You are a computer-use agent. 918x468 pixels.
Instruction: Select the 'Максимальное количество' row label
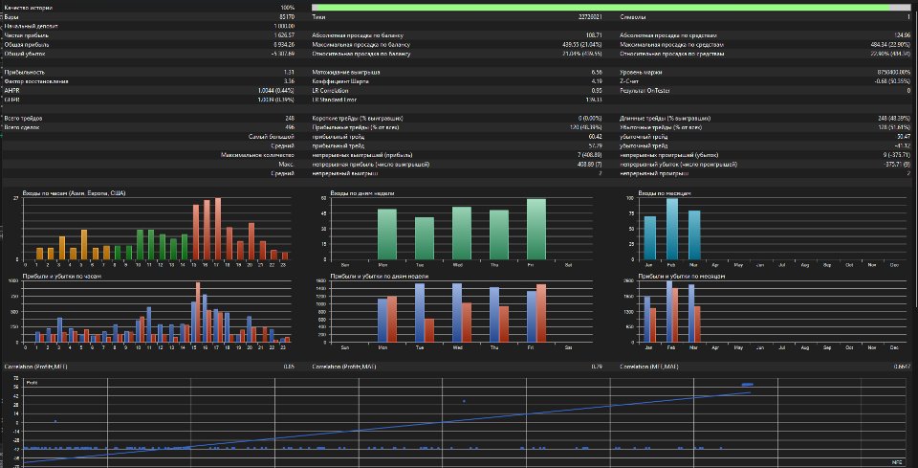(257, 155)
